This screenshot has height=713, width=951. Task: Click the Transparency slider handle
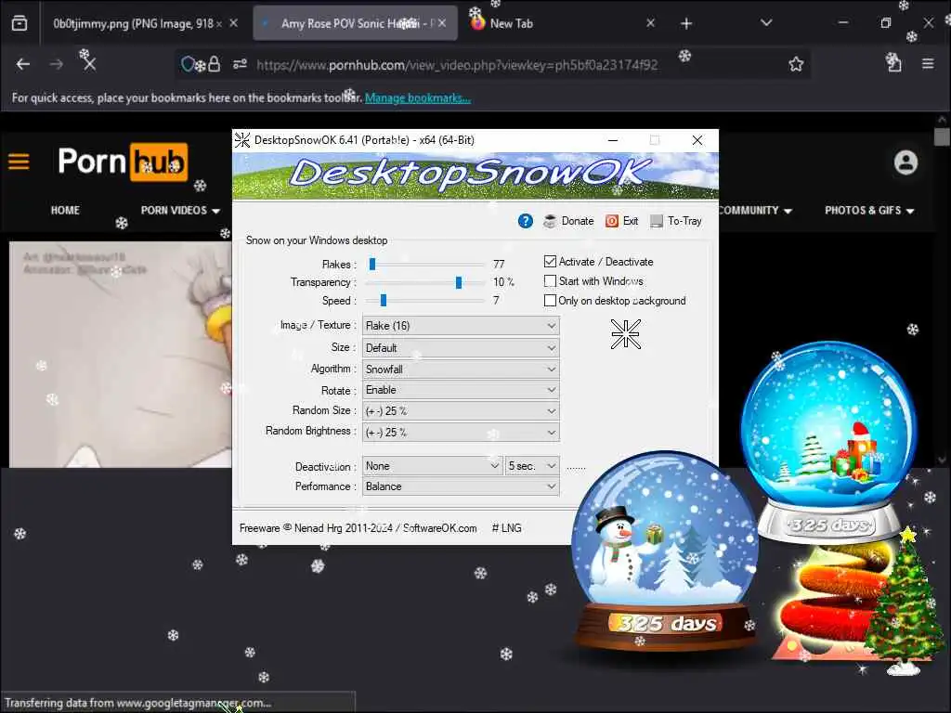pos(459,282)
